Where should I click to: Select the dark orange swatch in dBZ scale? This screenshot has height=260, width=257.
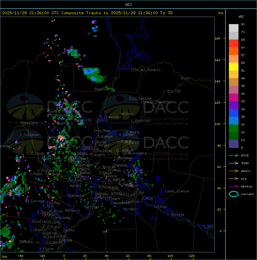[234, 51]
